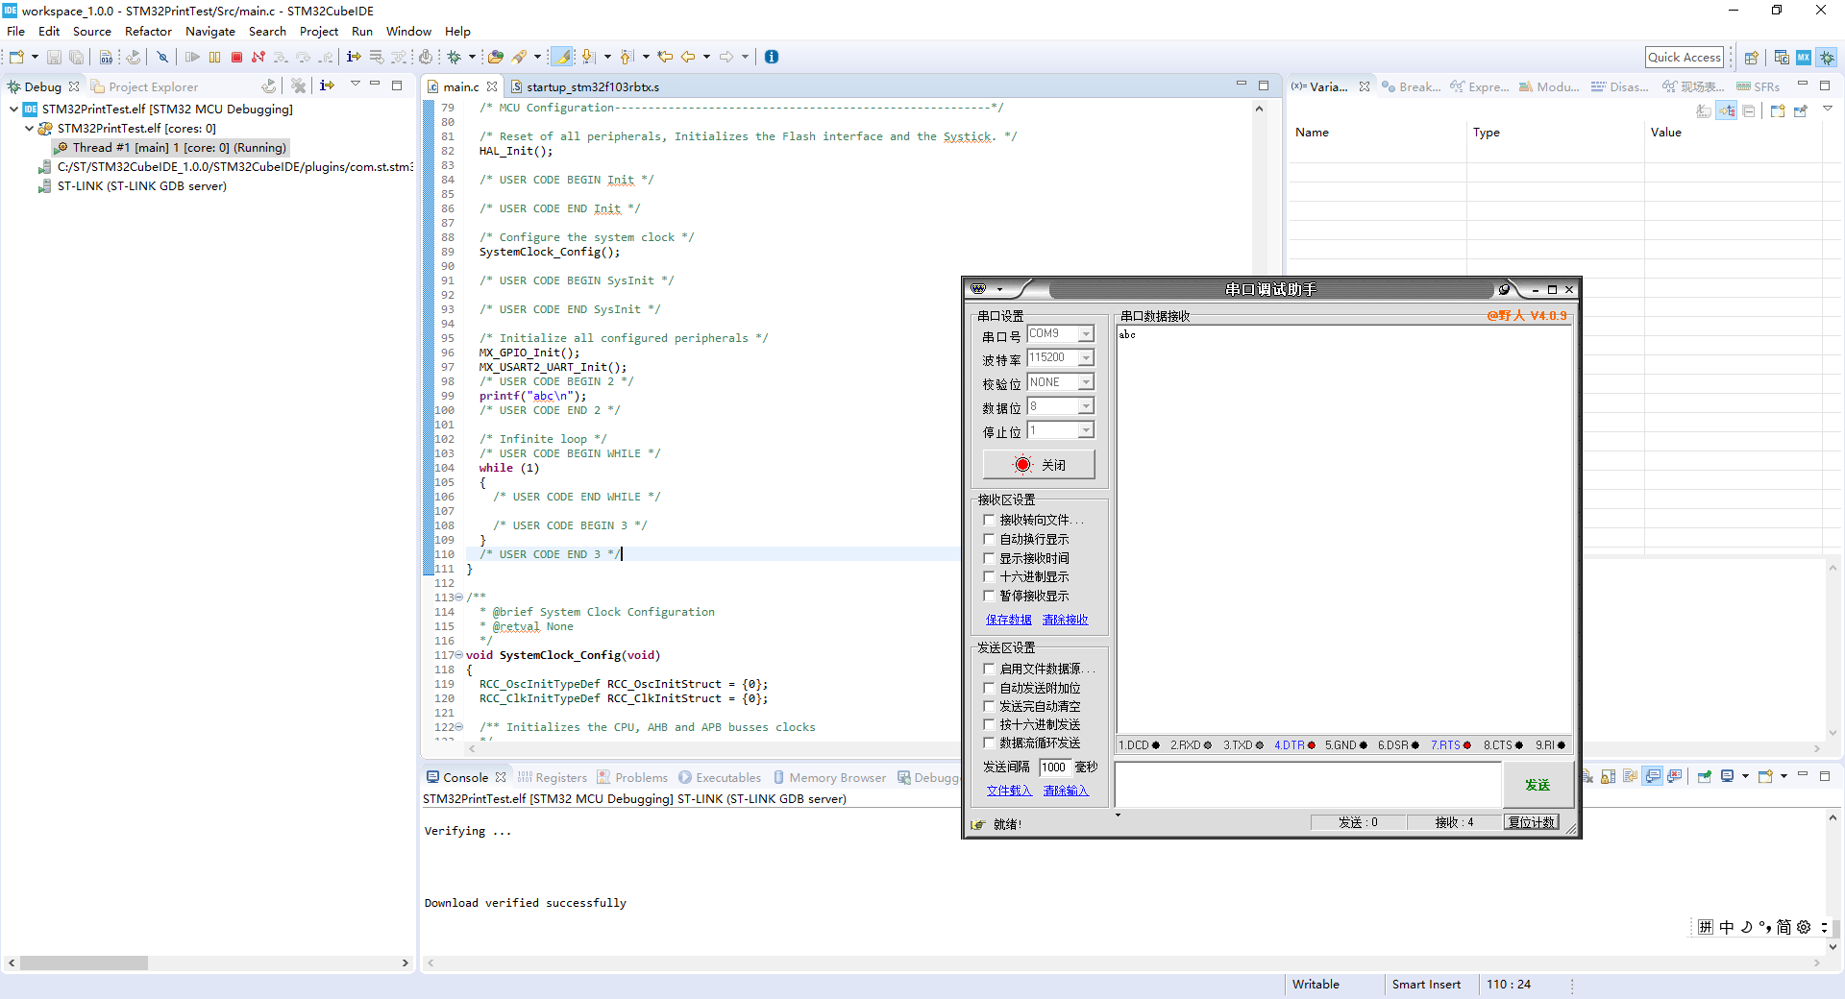Viewport: 1845px width, 999px height.
Task: Switch to the startup_stm32f103rbtx.s editor tab
Action: pyautogui.click(x=592, y=86)
